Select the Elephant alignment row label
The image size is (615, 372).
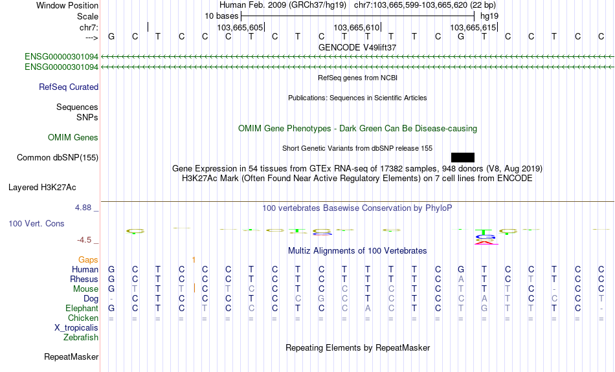point(82,308)
